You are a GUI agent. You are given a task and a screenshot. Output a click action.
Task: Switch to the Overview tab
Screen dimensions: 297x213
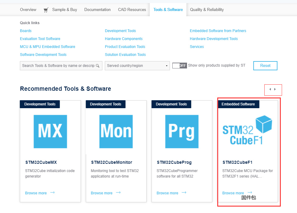point(28,10)
